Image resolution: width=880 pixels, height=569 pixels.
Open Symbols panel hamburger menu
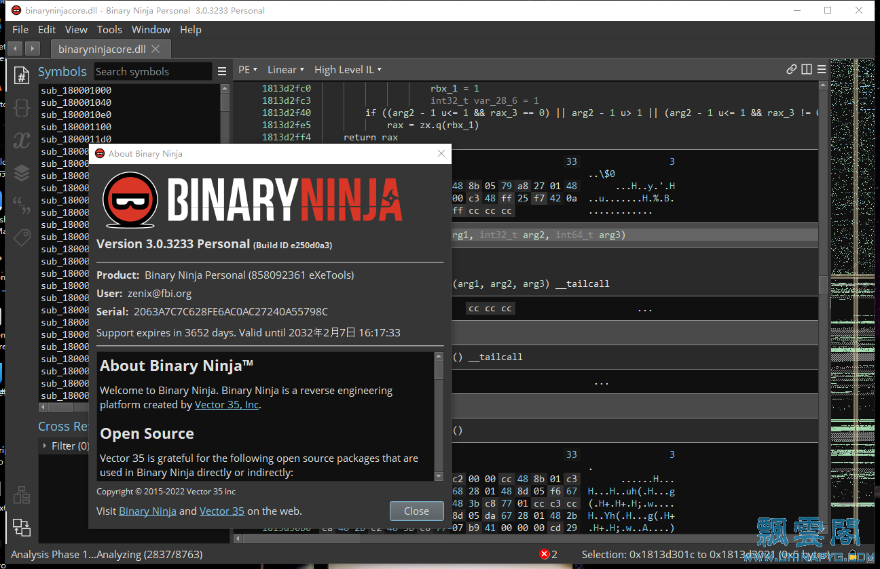point(221,71)
